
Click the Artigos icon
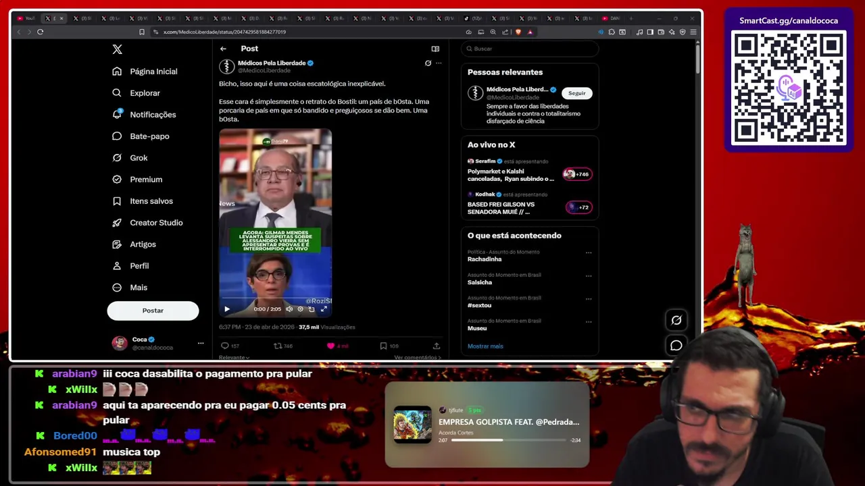point(117,244)
